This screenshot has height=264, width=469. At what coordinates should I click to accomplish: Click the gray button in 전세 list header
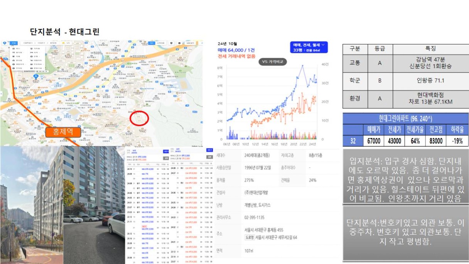pyautogui.click(x=209, y=157)
